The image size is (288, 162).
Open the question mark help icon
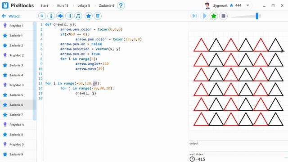121,5
